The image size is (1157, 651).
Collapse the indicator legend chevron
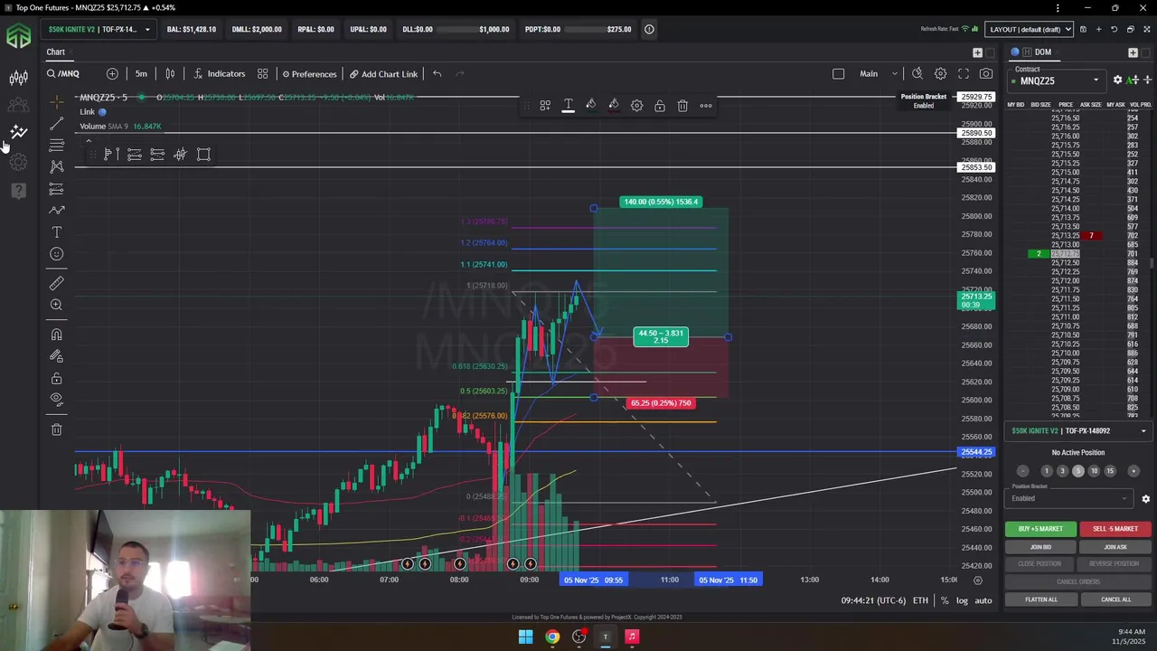(x=88, y=141)
